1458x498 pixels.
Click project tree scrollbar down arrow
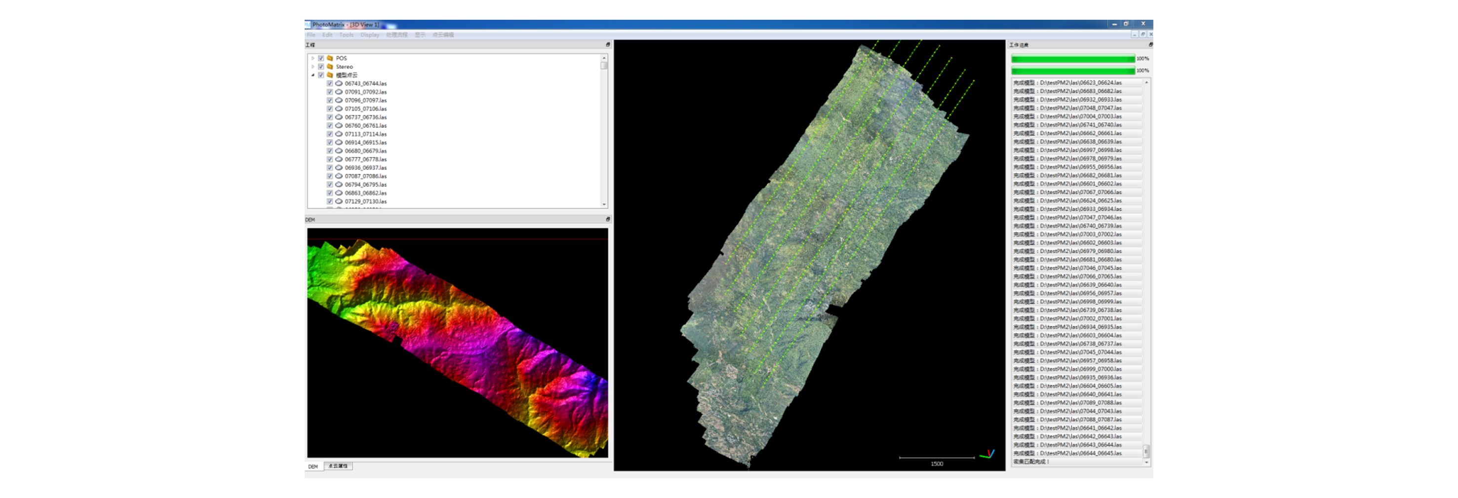pyautogui.click(x=604, y=204)
